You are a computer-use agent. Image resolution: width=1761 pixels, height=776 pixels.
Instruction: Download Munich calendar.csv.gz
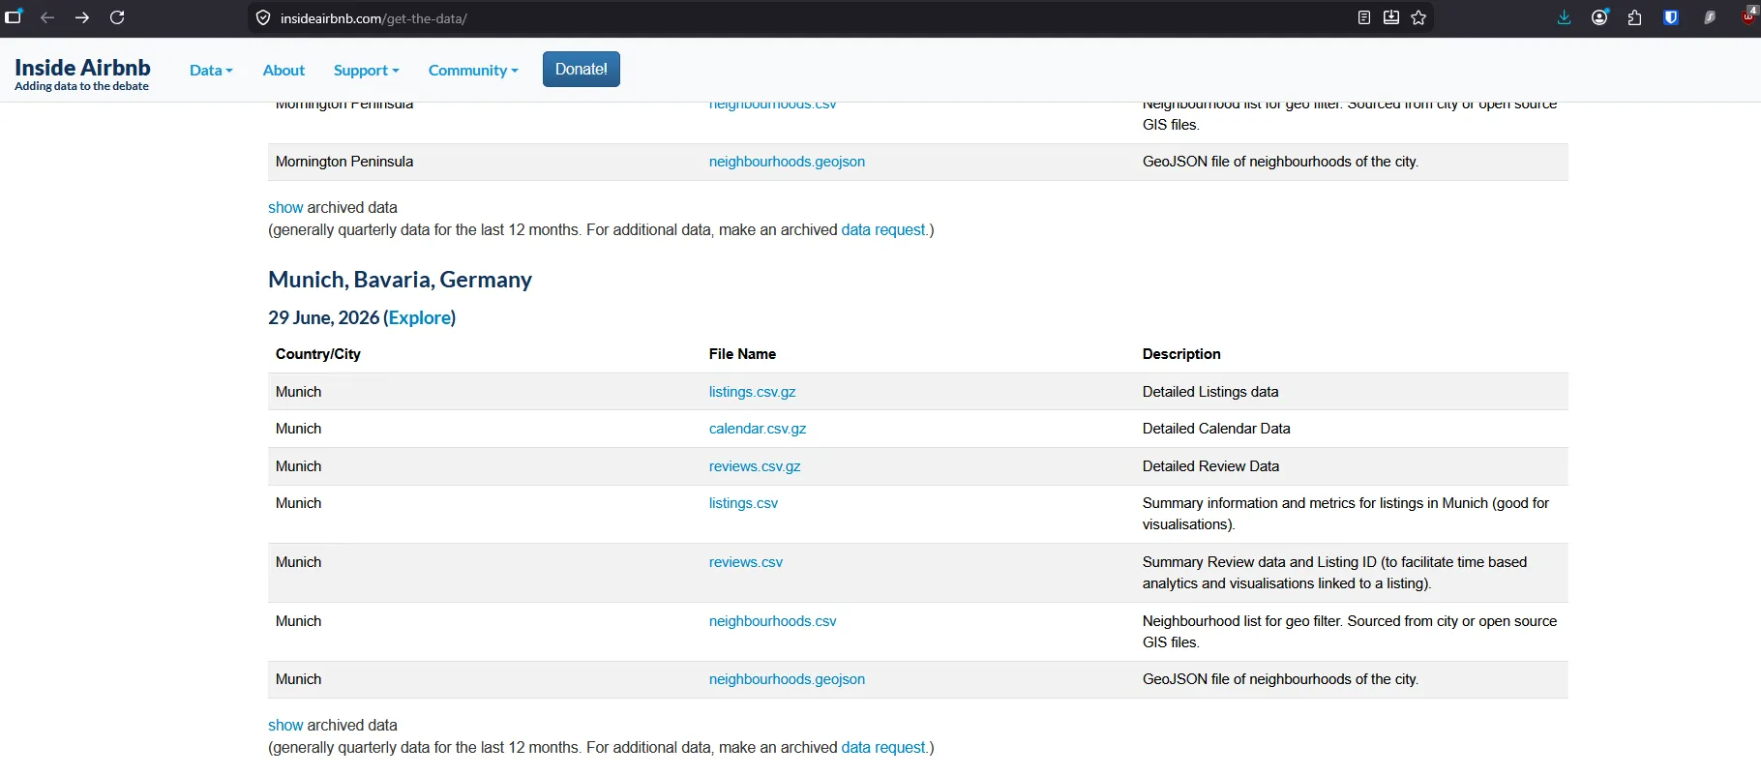[x=758, y=429]
